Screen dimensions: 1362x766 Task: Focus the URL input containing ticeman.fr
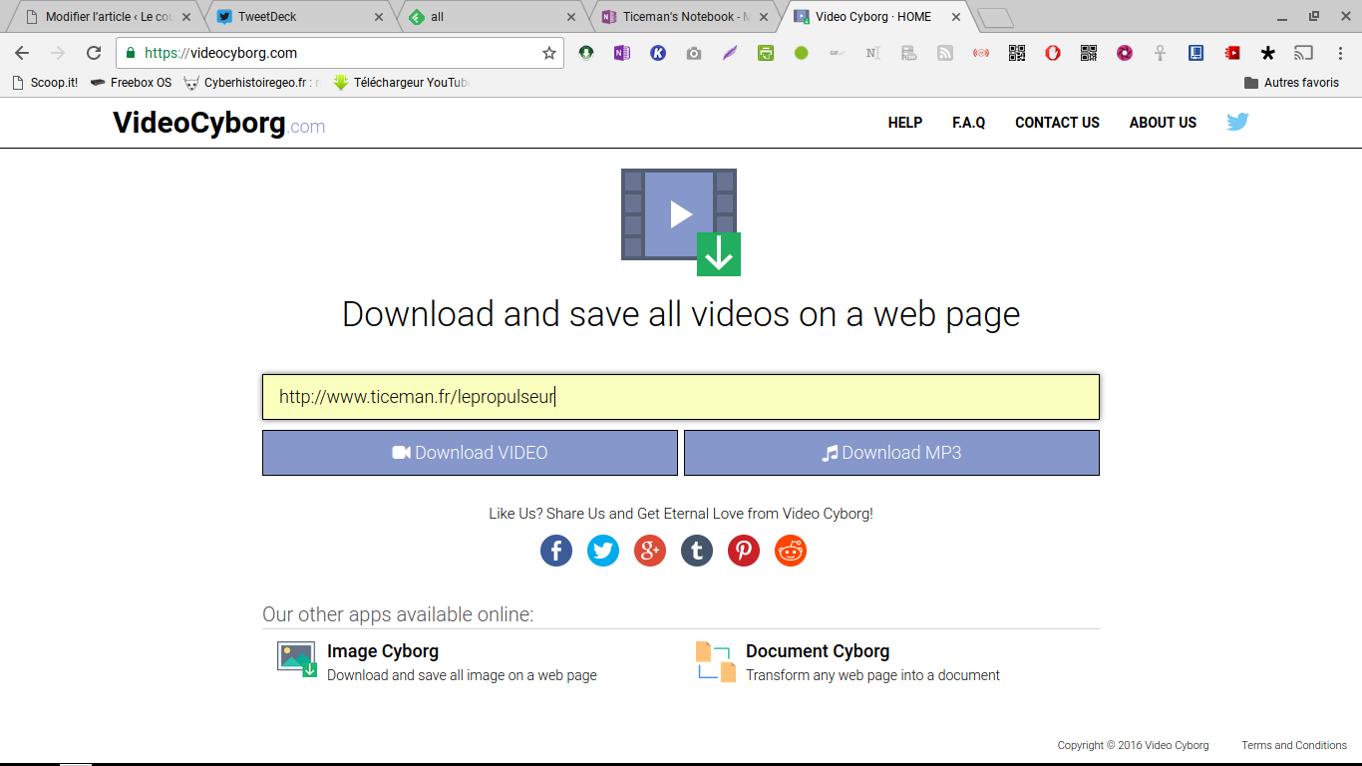(681, 397)
